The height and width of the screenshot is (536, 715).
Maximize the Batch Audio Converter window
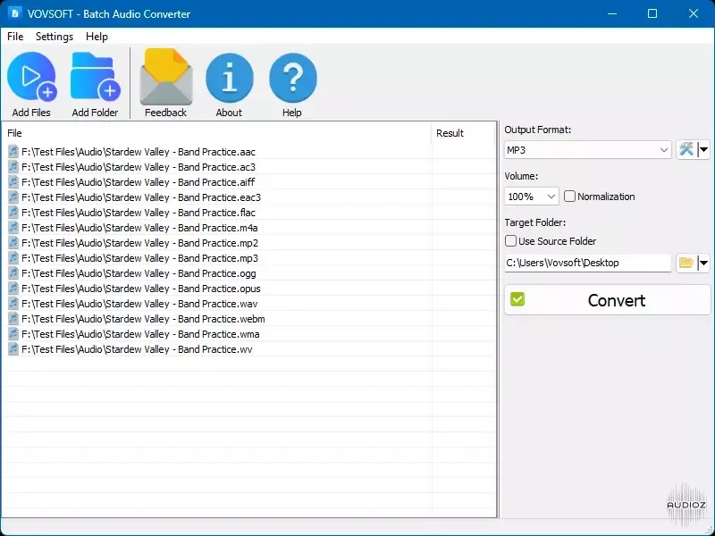click(x=652, y=13)
